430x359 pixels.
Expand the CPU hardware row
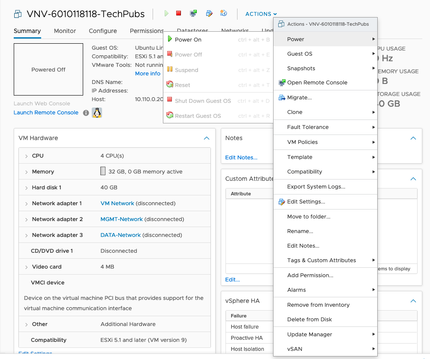(26, 156)
